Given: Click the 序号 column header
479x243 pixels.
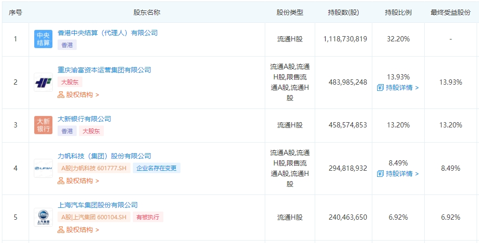Looking at the screenshot, I should pyautogui.click(x=15, y=12).
